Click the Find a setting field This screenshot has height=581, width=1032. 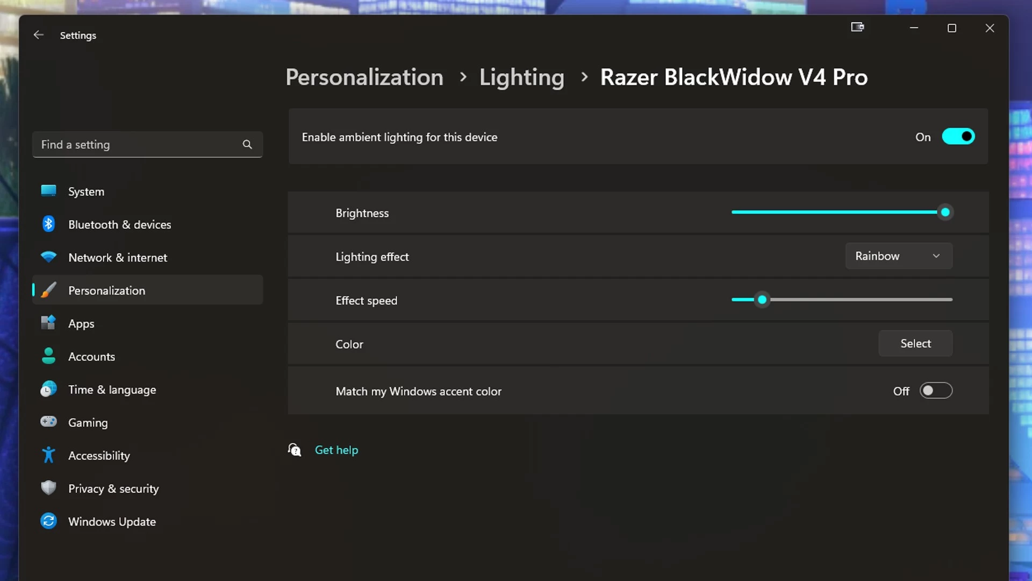(134, 144)
